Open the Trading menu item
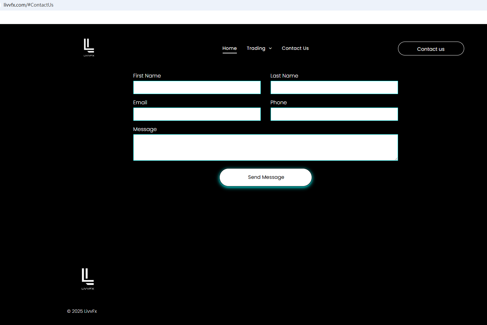 tap(256, 48)
